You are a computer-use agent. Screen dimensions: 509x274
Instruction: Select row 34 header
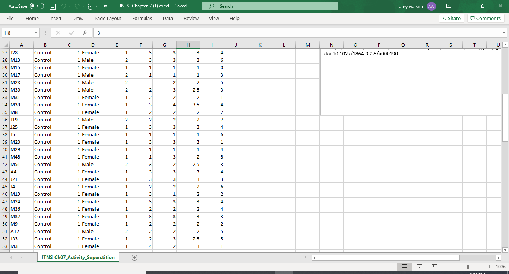5,105
